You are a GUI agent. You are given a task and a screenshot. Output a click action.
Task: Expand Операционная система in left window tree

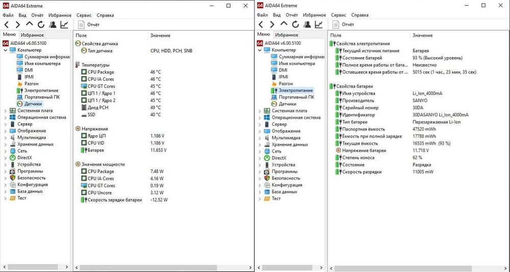(x=5, y=117)
